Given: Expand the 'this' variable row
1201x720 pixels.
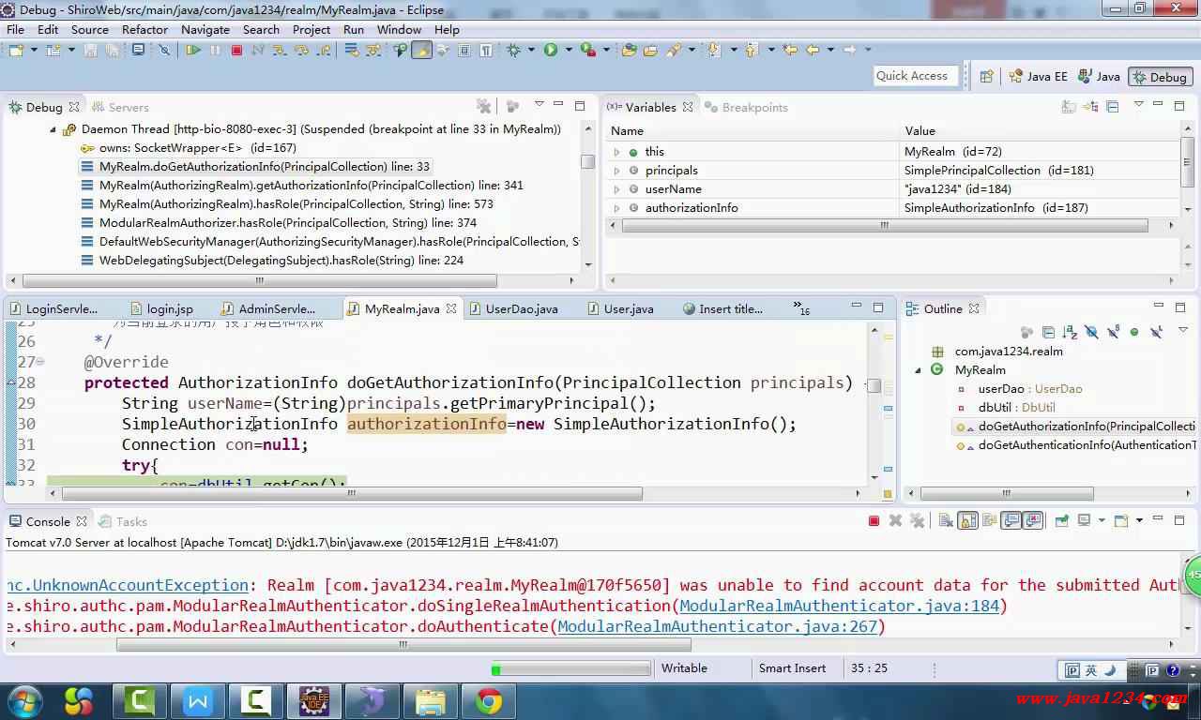Looking at the screenshot, I should [616, 152].
